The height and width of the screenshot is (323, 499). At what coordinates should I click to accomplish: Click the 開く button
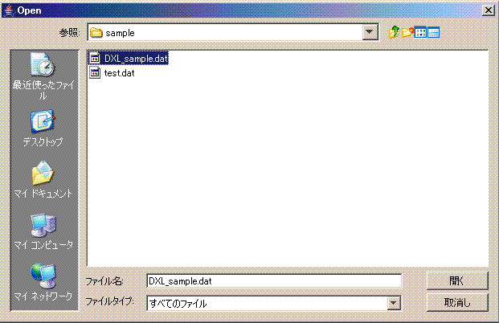click(457, 280)
